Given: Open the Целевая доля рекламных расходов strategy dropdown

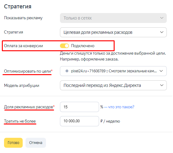Looking at the screenshot, I should (x=113, y=32).
